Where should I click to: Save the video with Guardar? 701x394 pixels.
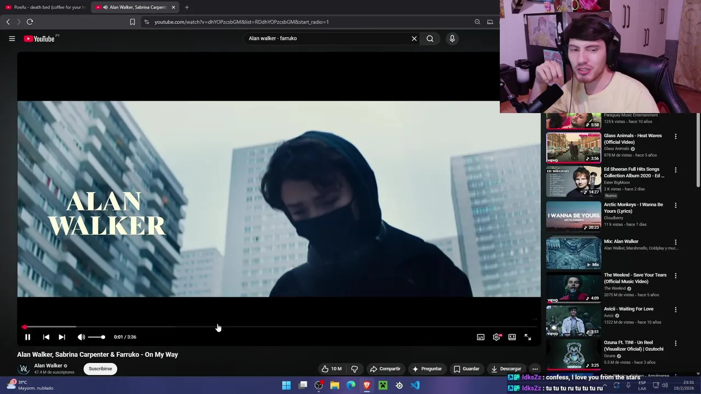pos(466,369)
